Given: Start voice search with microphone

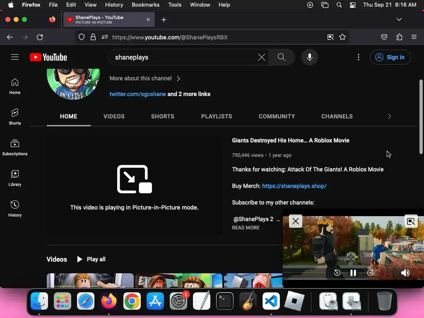Looking at the screenshot, I should tap(310, 57).
